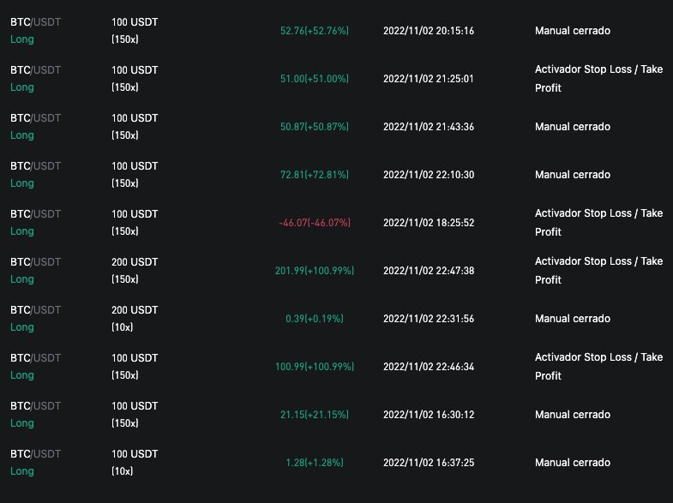This screenshot has width=673, height=503.
Task: Click Manual cerrado in the 16:30:12 row
Action: click(x=573, y=415)
